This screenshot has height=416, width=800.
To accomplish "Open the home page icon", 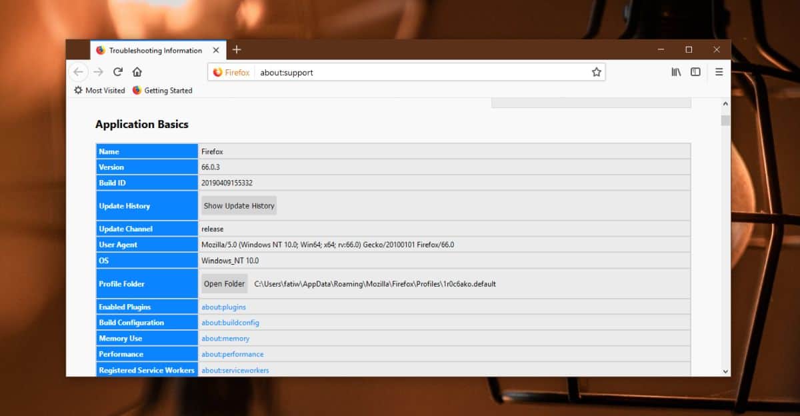I will [137, 72].
